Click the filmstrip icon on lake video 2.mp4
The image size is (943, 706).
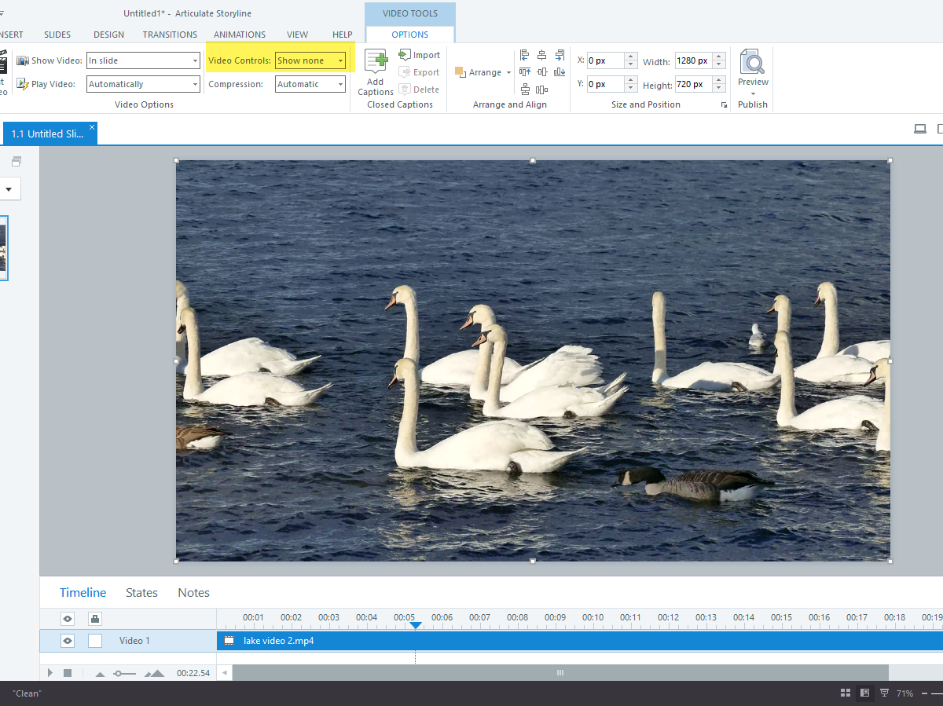pos(228,640)
